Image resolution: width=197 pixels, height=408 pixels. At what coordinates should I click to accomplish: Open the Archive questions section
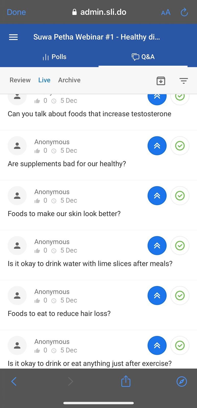click(x=69, y=80)
